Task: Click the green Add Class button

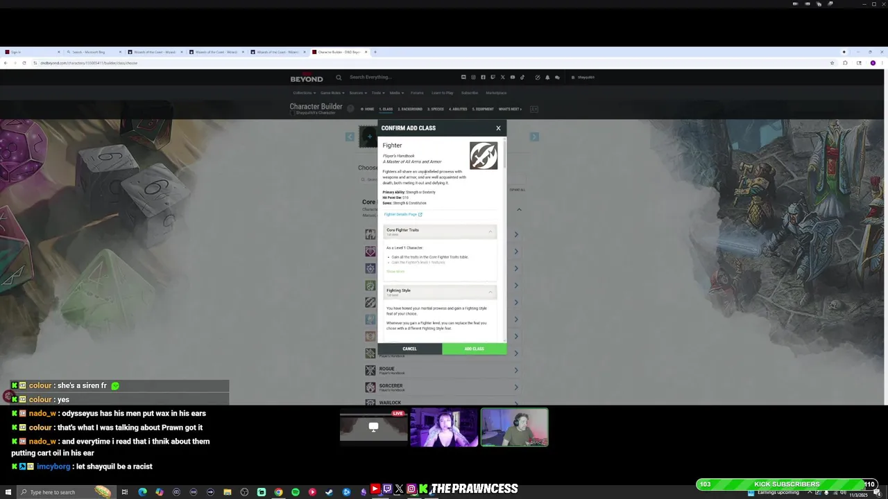Action: 475,349
